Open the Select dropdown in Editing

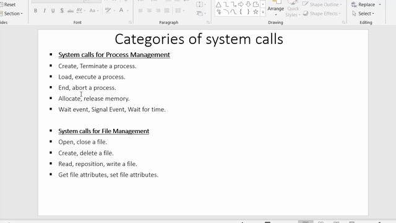[363, 14]
